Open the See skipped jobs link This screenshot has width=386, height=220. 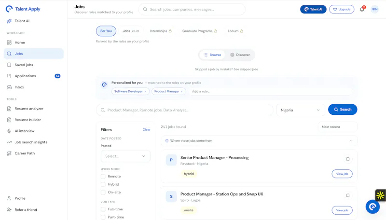[246, 69]
